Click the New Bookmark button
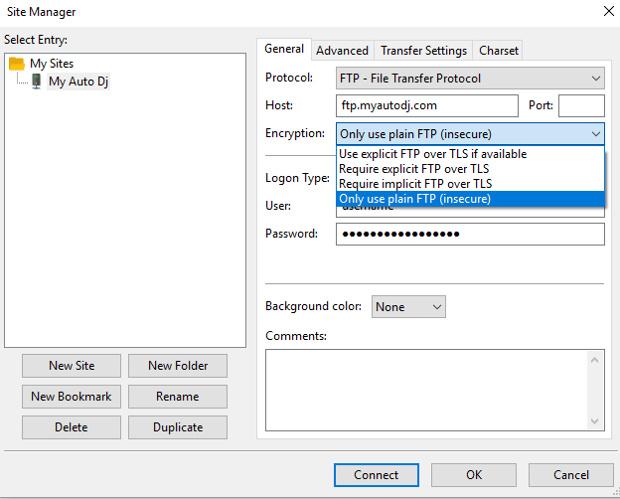 [72, 397]
